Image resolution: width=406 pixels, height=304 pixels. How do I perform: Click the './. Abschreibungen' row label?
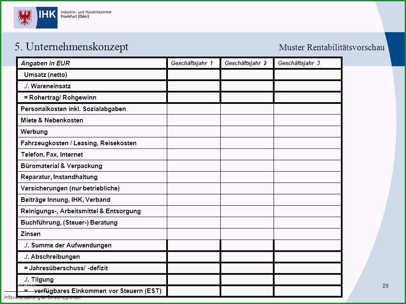pyautogui.click(x=52, y=257)
